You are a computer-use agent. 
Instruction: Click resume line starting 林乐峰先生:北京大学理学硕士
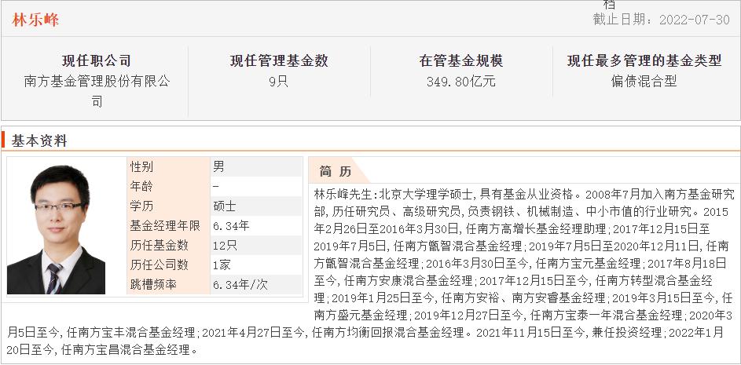[524, 195]
